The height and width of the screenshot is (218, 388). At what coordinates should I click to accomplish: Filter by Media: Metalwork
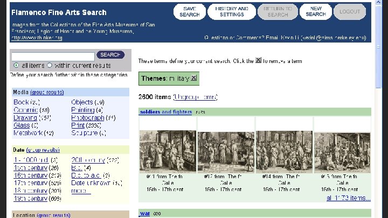pos(28,133)
